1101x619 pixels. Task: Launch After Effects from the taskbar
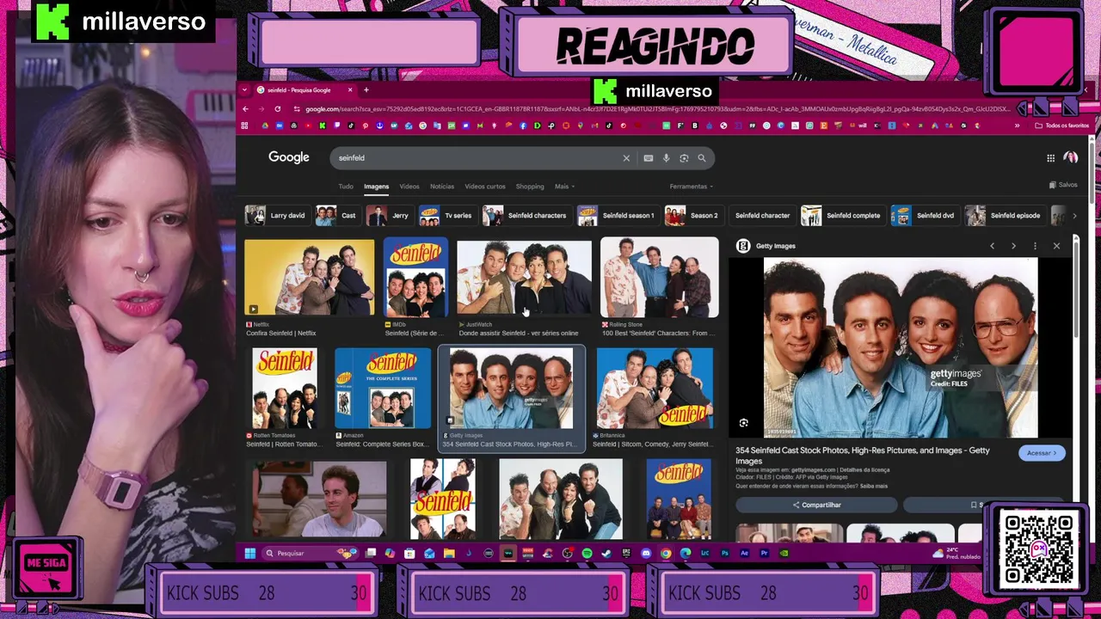click(x=745, y=553)
